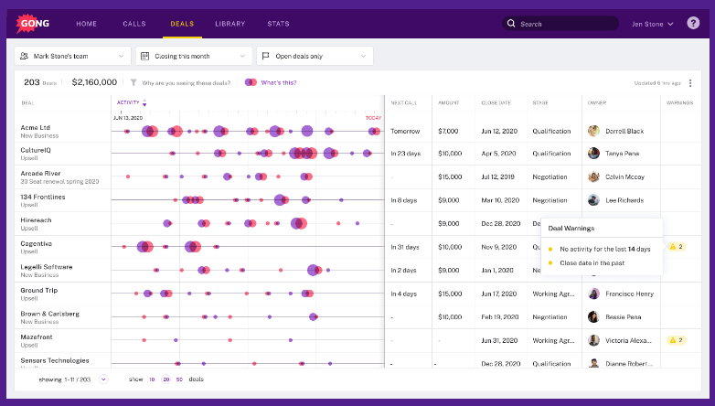The height and width of the screenshot is (406, 715).
Task: Click Why are you seeing these deals?
Action: click(186, 83)
